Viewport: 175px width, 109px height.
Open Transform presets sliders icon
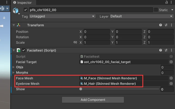click(166, 25)
